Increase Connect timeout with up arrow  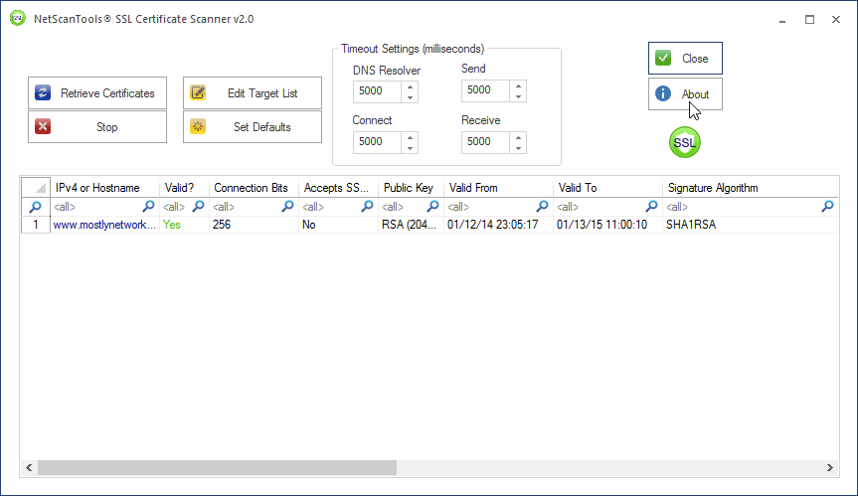pyautogui.click(x=410, y=137)
